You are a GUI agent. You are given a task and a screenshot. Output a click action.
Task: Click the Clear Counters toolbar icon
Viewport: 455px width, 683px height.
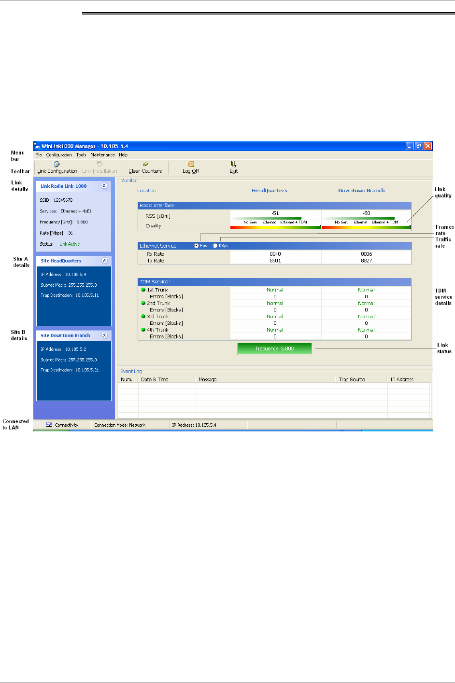tap(145, 164)
